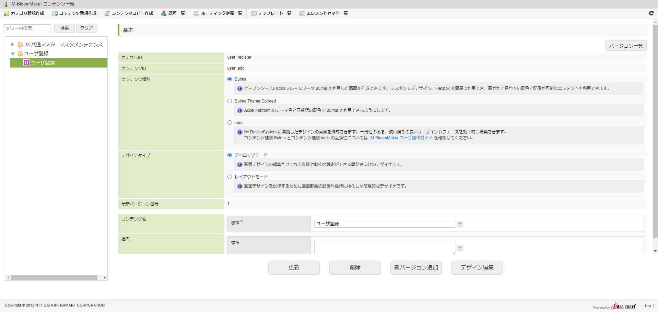Open カテゴリ新規作成 menu item
658x312 pixels.
[24, 13]
